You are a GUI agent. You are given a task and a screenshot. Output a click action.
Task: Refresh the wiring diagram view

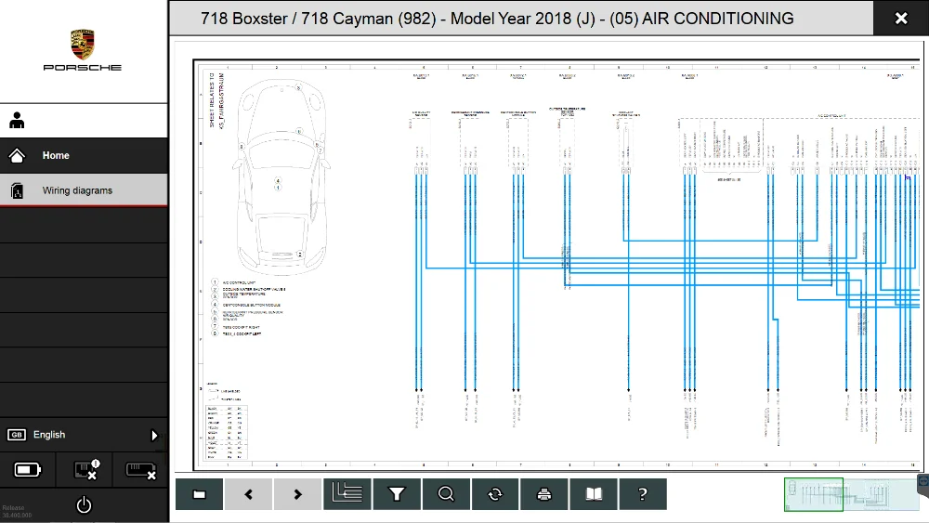click(495, 494)
